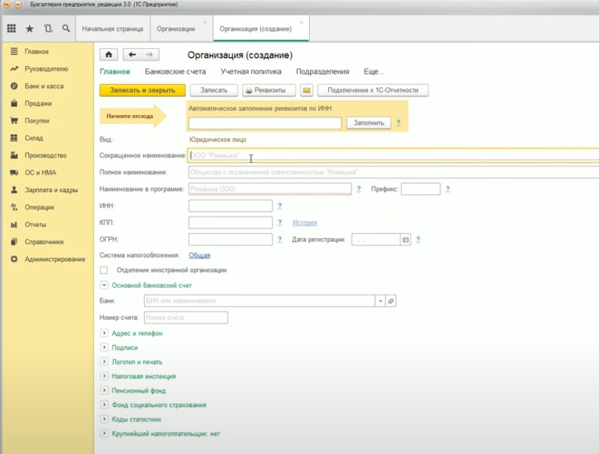Switch to the Банковские счета tab
The image size is (599, 454).
(175, 72)
